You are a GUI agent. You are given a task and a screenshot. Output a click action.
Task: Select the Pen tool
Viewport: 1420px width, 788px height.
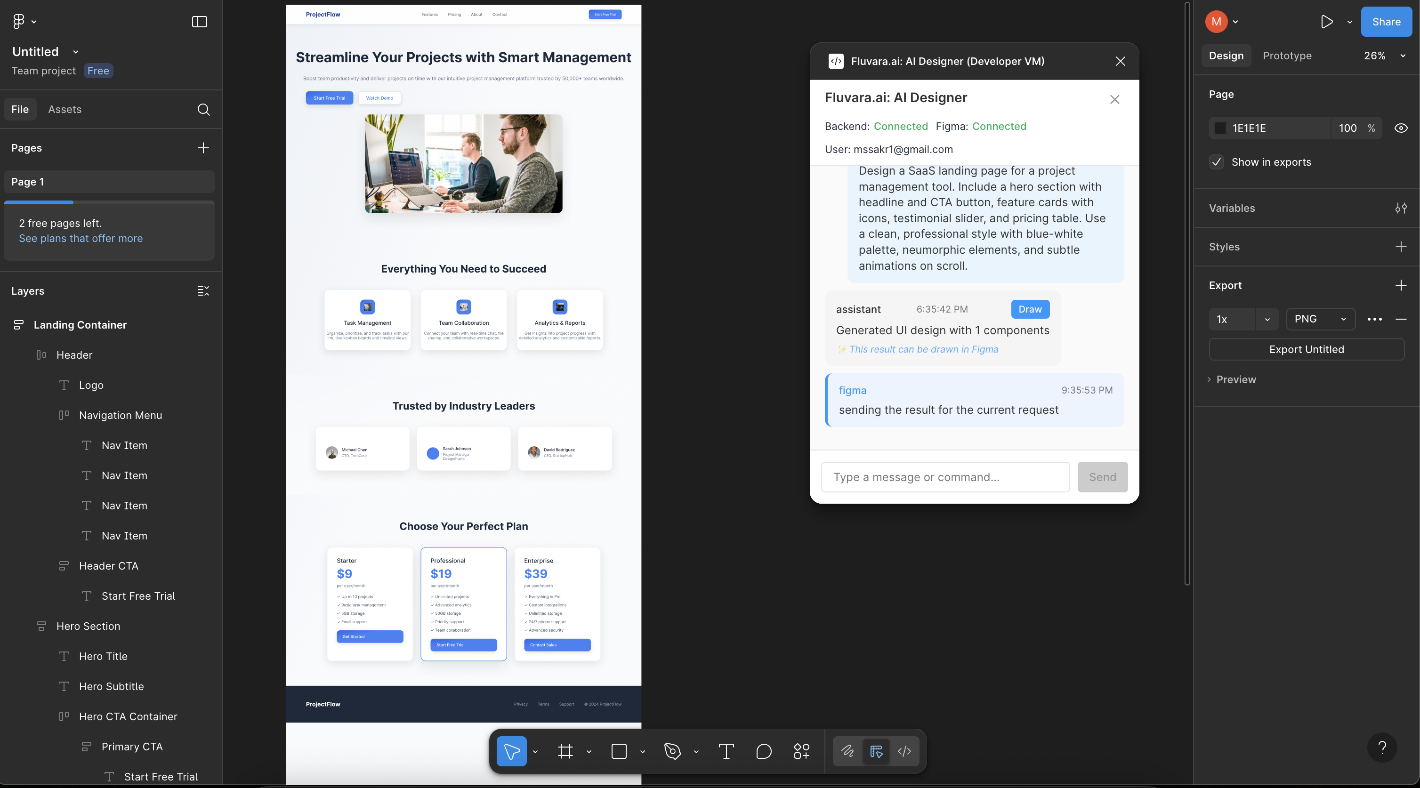coord(672,751)
